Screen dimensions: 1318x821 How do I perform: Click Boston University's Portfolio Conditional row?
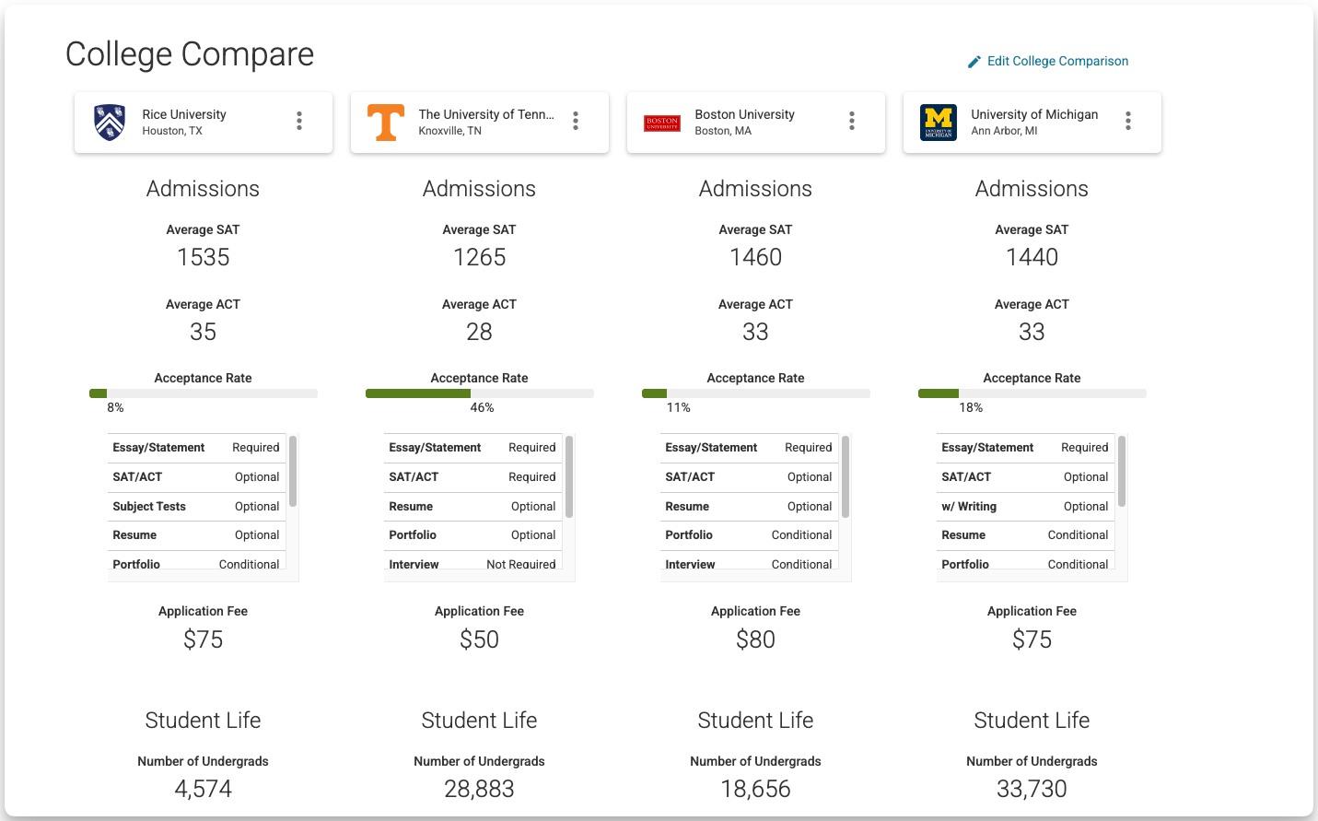(x=749, y=535)
